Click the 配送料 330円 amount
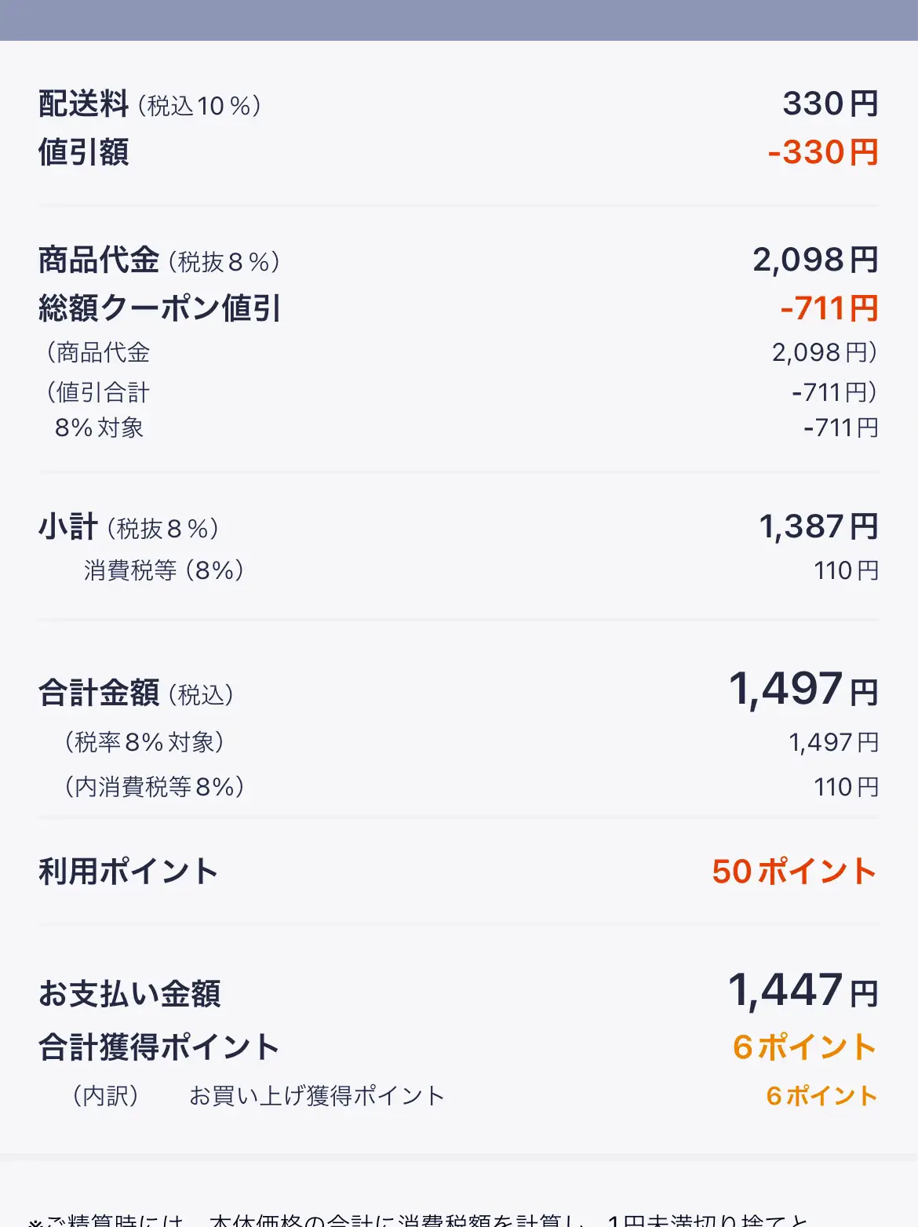The height and width of the screenshot is (1227, 918). [830, 104]
